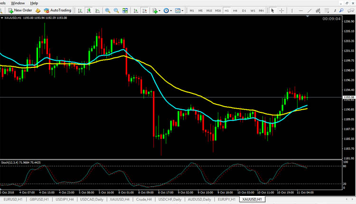
Task: Click the New Order button
Action: pyautogui.click(x=20, y=10)
